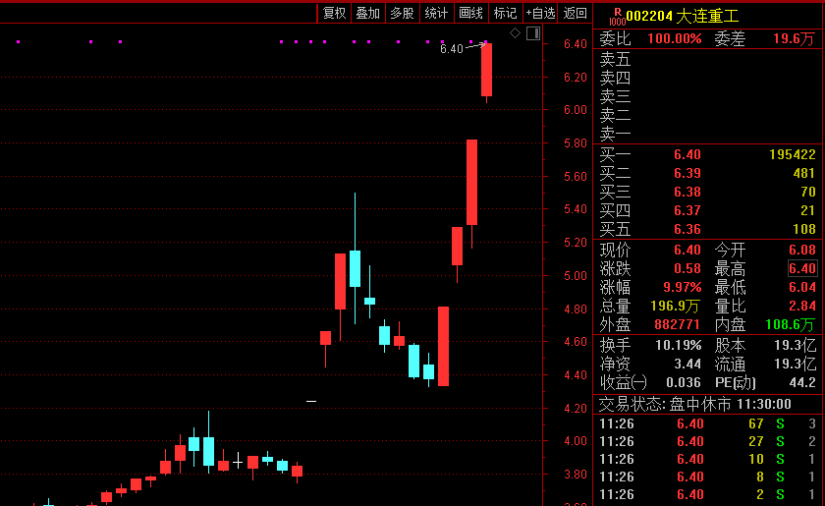This screenshot has width=825, height=506.
Task: Select the 画线 drawing tool
Action: tap(471, 13)
